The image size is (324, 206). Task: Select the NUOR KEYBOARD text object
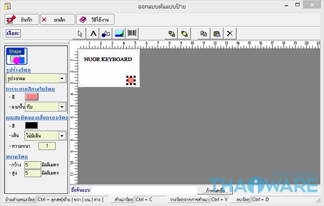(x=108, y=59)
